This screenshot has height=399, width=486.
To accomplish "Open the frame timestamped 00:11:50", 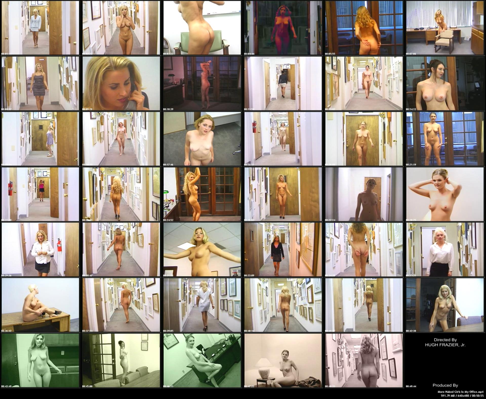I will 283,83.
